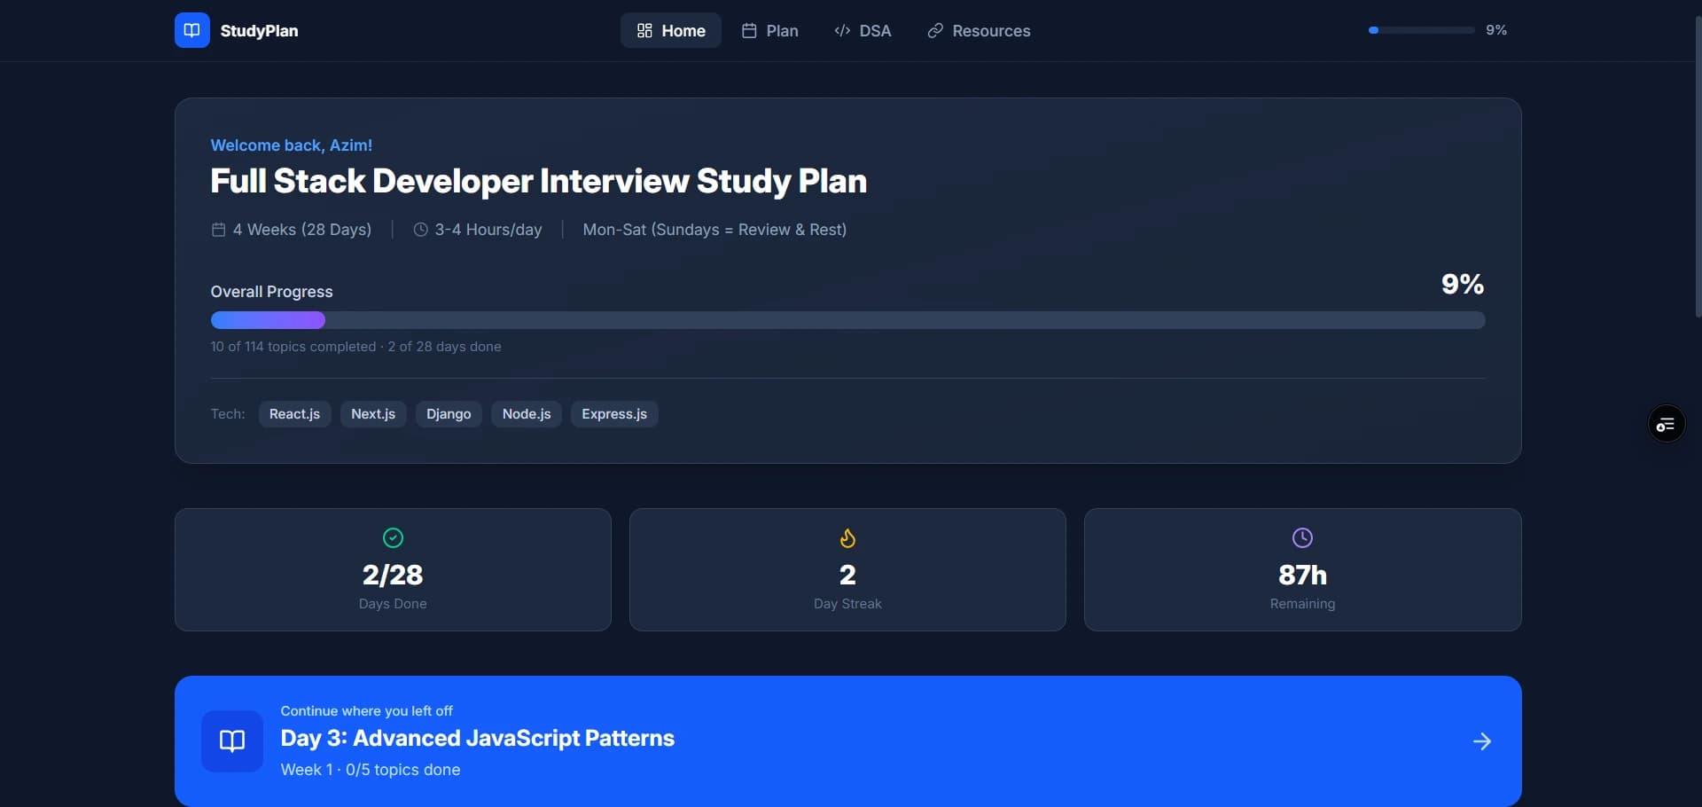
Task: Select the Home grid icon
Action: [644, 30]
